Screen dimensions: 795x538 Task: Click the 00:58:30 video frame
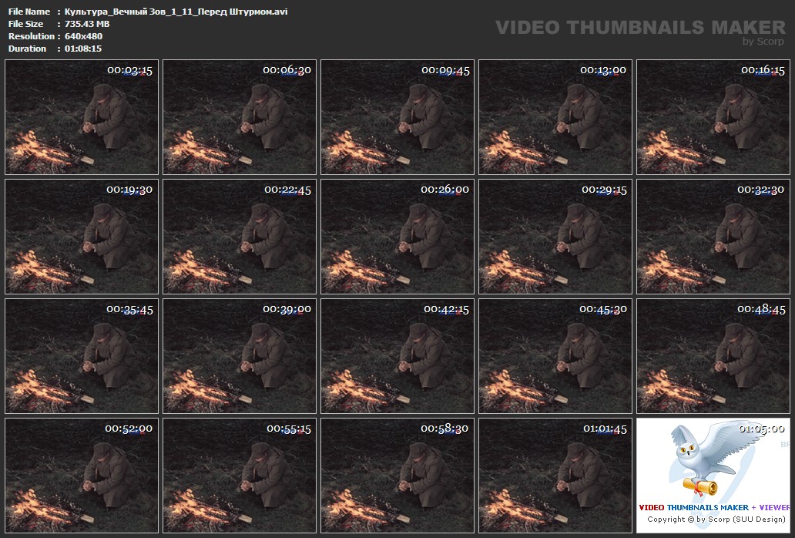pos(397,476)
